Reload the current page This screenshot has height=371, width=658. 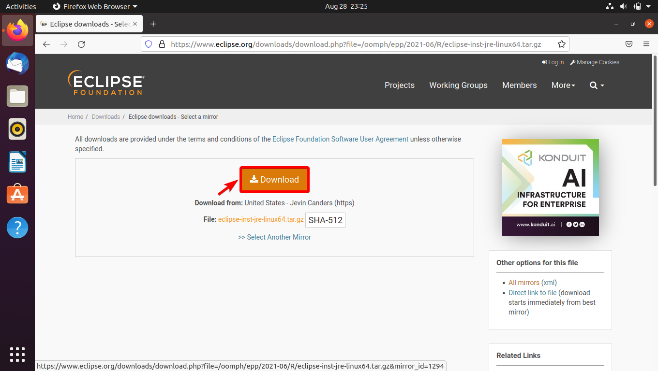[81, 44]
